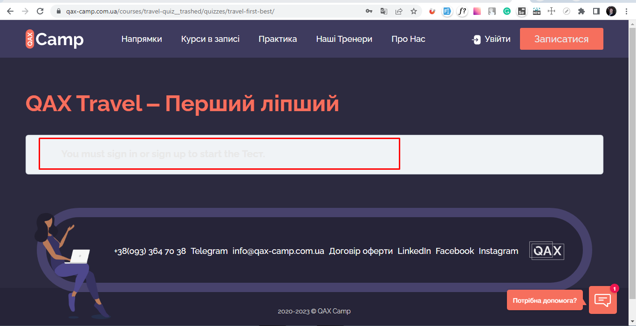Open the Chrome profile avatar menu
636x326 pixels.
tap(611, 11)
